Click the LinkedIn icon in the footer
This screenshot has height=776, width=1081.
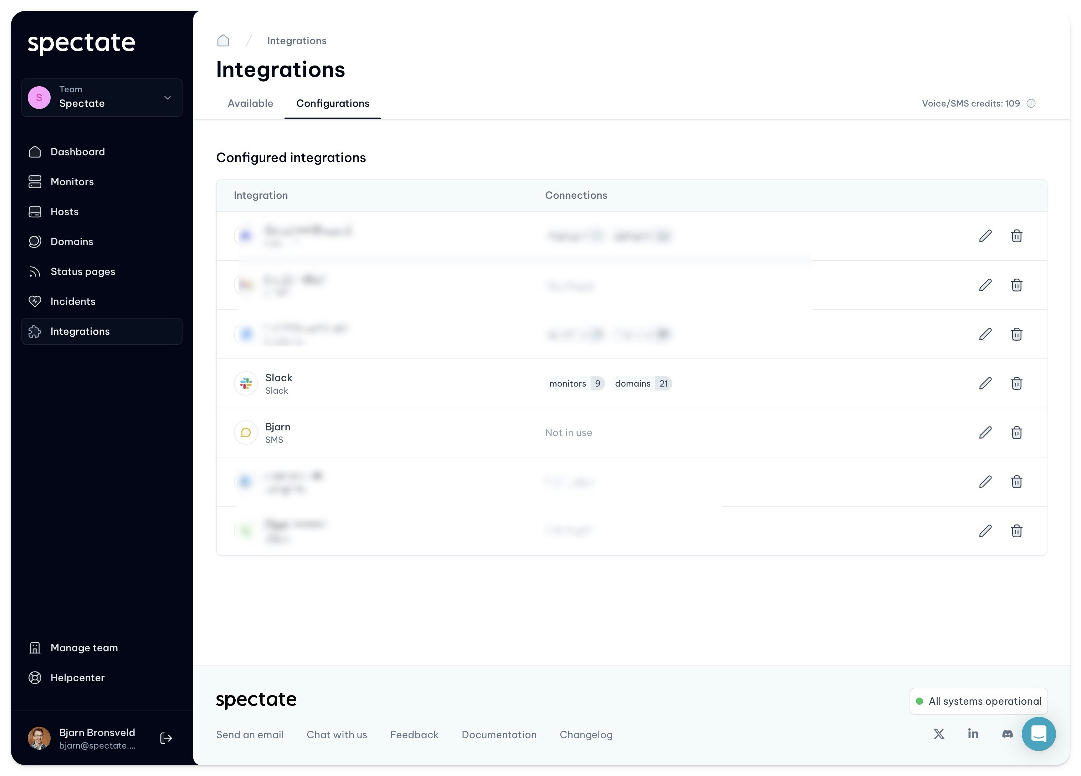pyautogui.click(x=973, y=734)
